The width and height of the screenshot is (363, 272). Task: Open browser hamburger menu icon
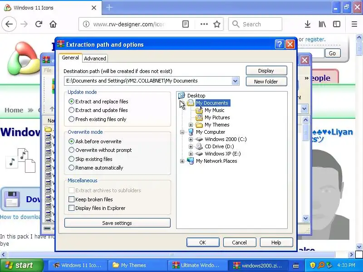[354, 24]
